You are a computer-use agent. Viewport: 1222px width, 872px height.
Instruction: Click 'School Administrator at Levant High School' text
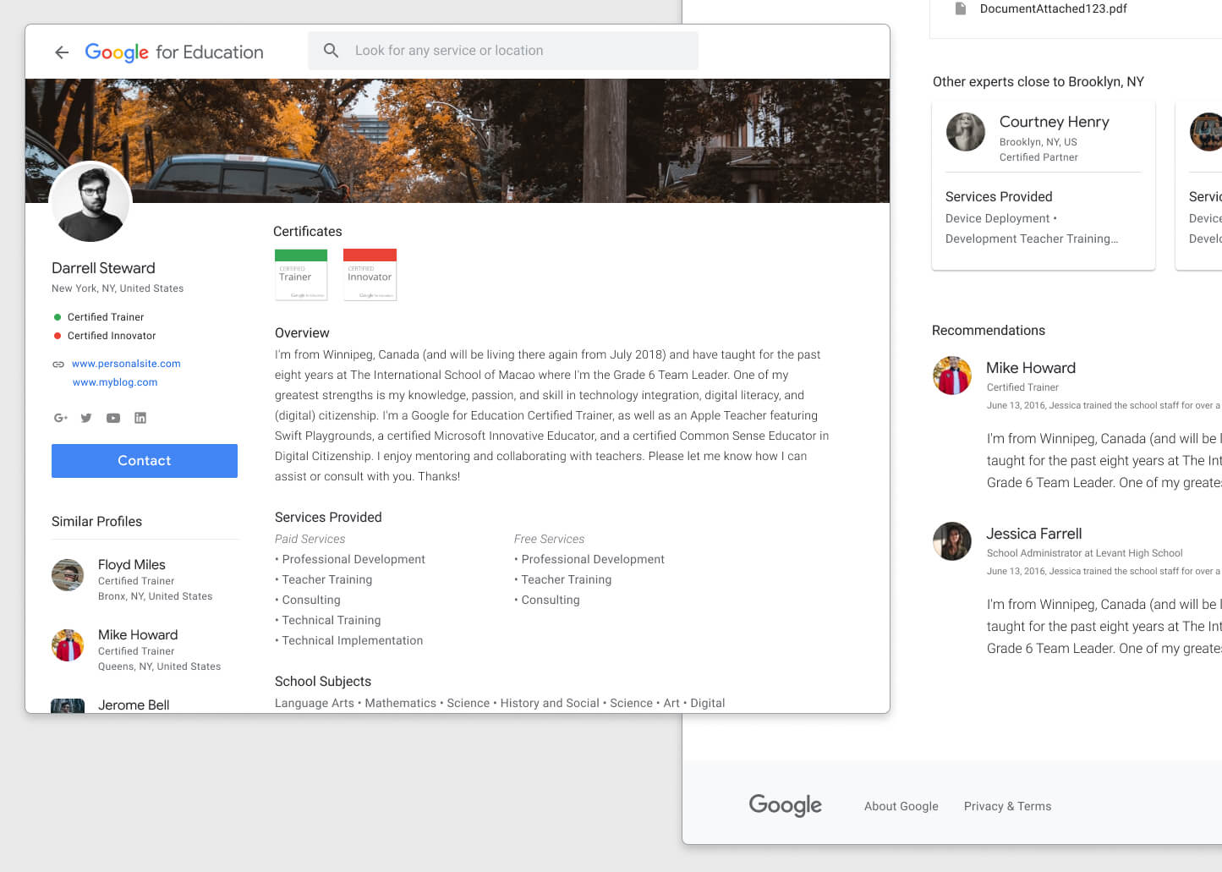click(x=1084, y=553)
